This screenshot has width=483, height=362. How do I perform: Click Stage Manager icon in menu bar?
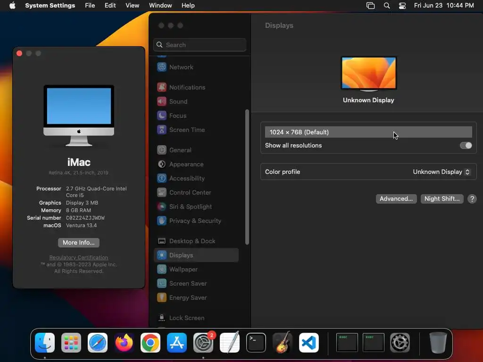pos(371,6)
